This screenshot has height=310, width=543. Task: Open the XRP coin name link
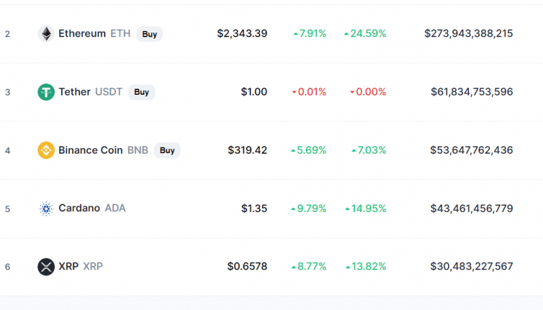click(69, 267)
